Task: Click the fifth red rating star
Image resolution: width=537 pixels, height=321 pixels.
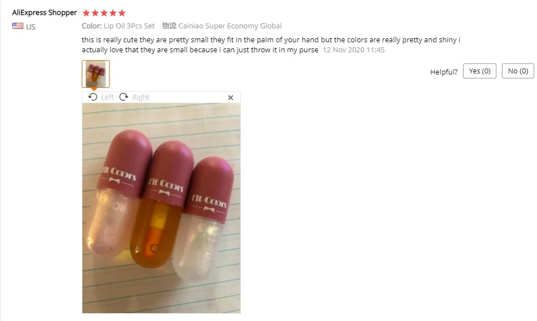Action: [122, 13]
